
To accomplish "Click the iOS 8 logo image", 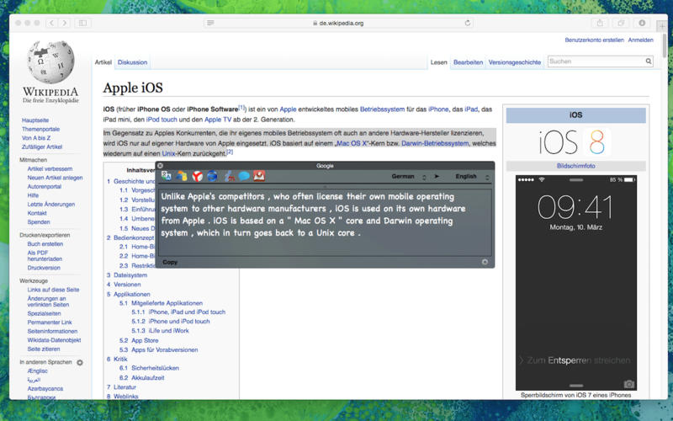I will [575, 142].
